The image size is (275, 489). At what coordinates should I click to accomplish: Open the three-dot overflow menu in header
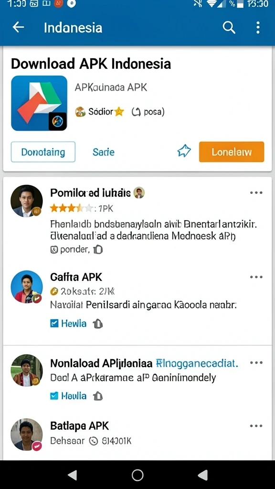pos(258,27)
